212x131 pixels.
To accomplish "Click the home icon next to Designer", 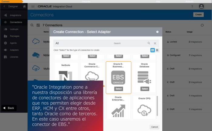I will pyautogui.click(x=24, y=6).
